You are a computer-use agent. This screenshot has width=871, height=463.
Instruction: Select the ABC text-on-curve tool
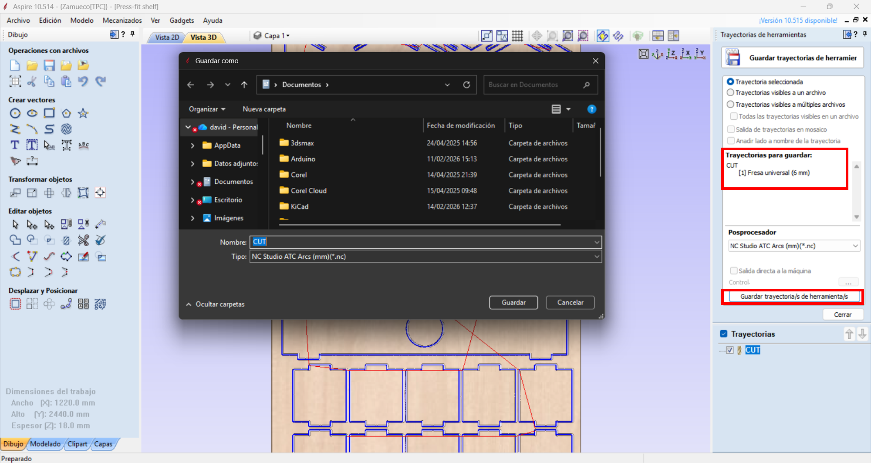click(x=83, y=145)
